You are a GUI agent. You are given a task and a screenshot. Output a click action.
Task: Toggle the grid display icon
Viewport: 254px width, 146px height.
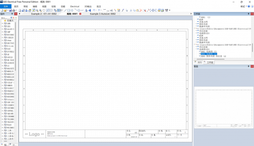(59, 10)
